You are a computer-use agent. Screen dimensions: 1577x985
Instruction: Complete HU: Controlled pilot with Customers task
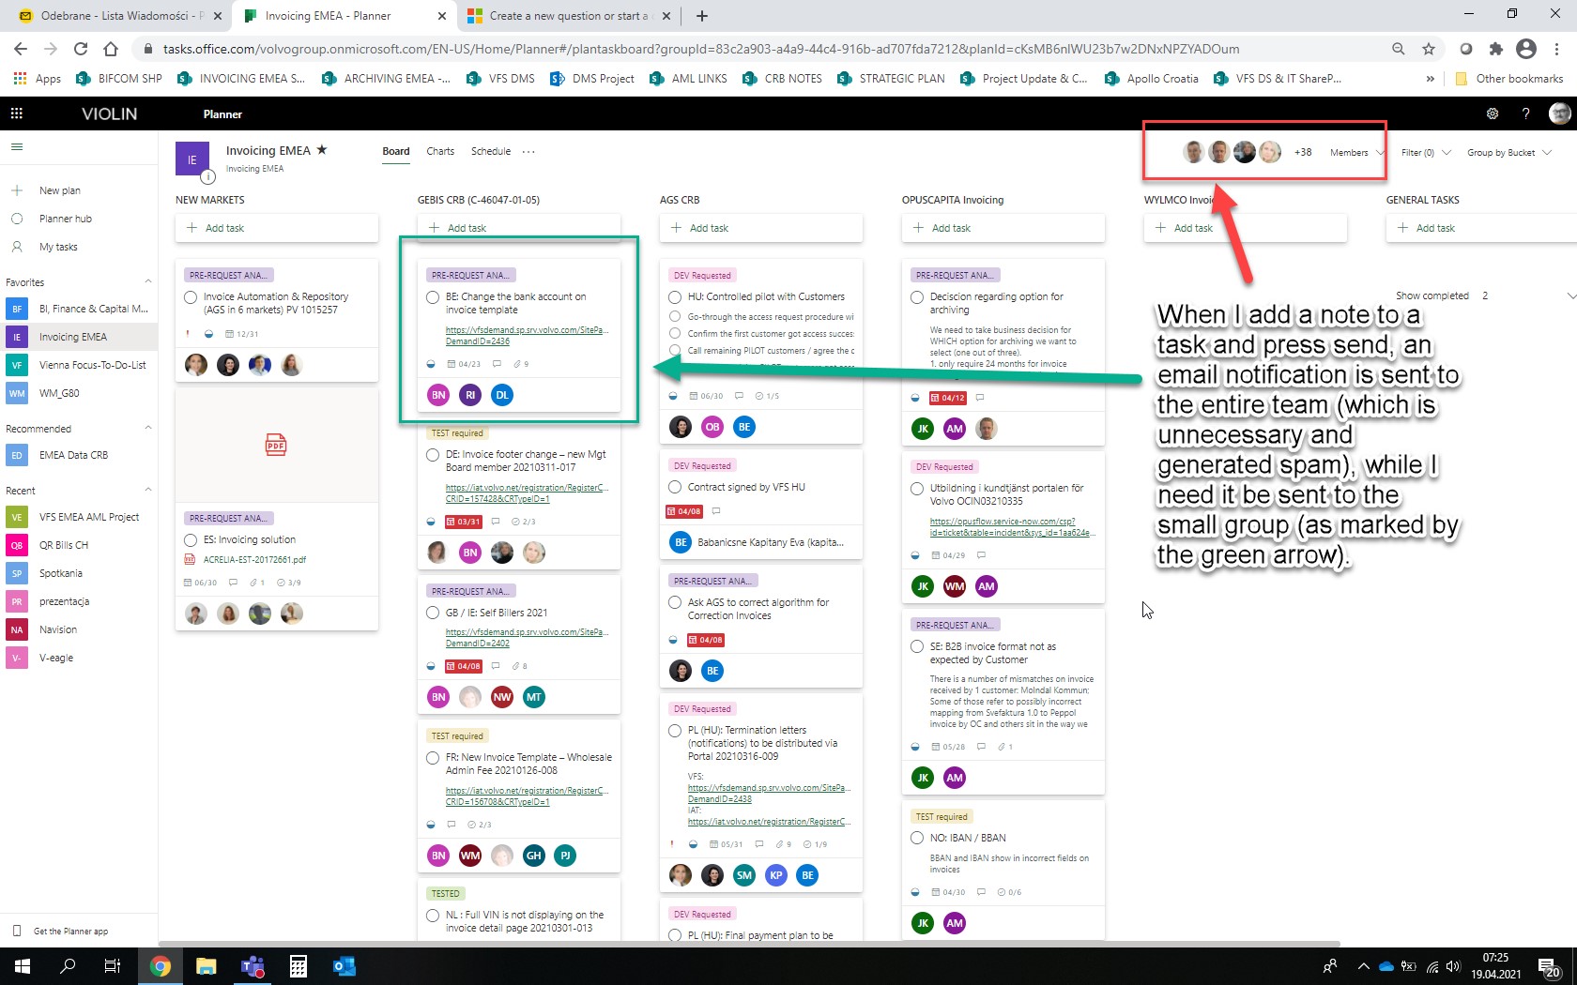pyautogui.click(x=675, y=297)
